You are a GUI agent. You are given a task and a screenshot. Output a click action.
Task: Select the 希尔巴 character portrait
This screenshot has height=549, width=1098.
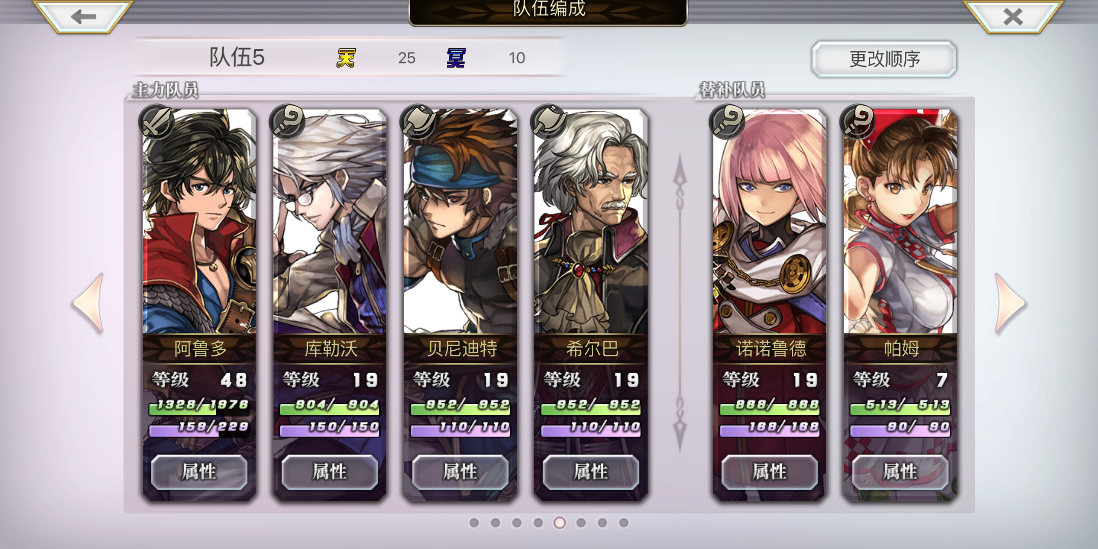tap(591, 222)
